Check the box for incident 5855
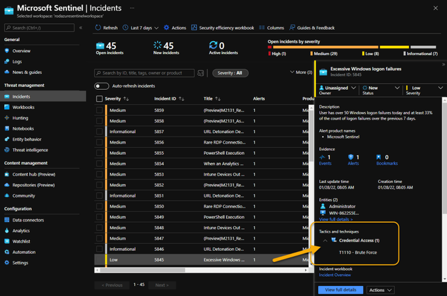447x296 pixels. [99, 153]
